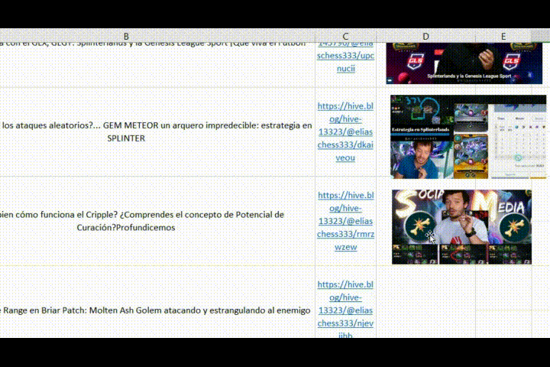Select column D header
Image resolution: width=550 pixels, height=367 pixels.
pos(425,36)
